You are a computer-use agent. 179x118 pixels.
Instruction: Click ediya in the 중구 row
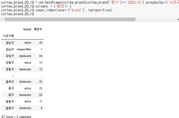tap(28, 88)
